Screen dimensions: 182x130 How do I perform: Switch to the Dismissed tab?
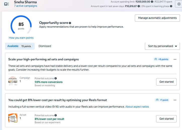pyautogui.click(x=45, y=46)
